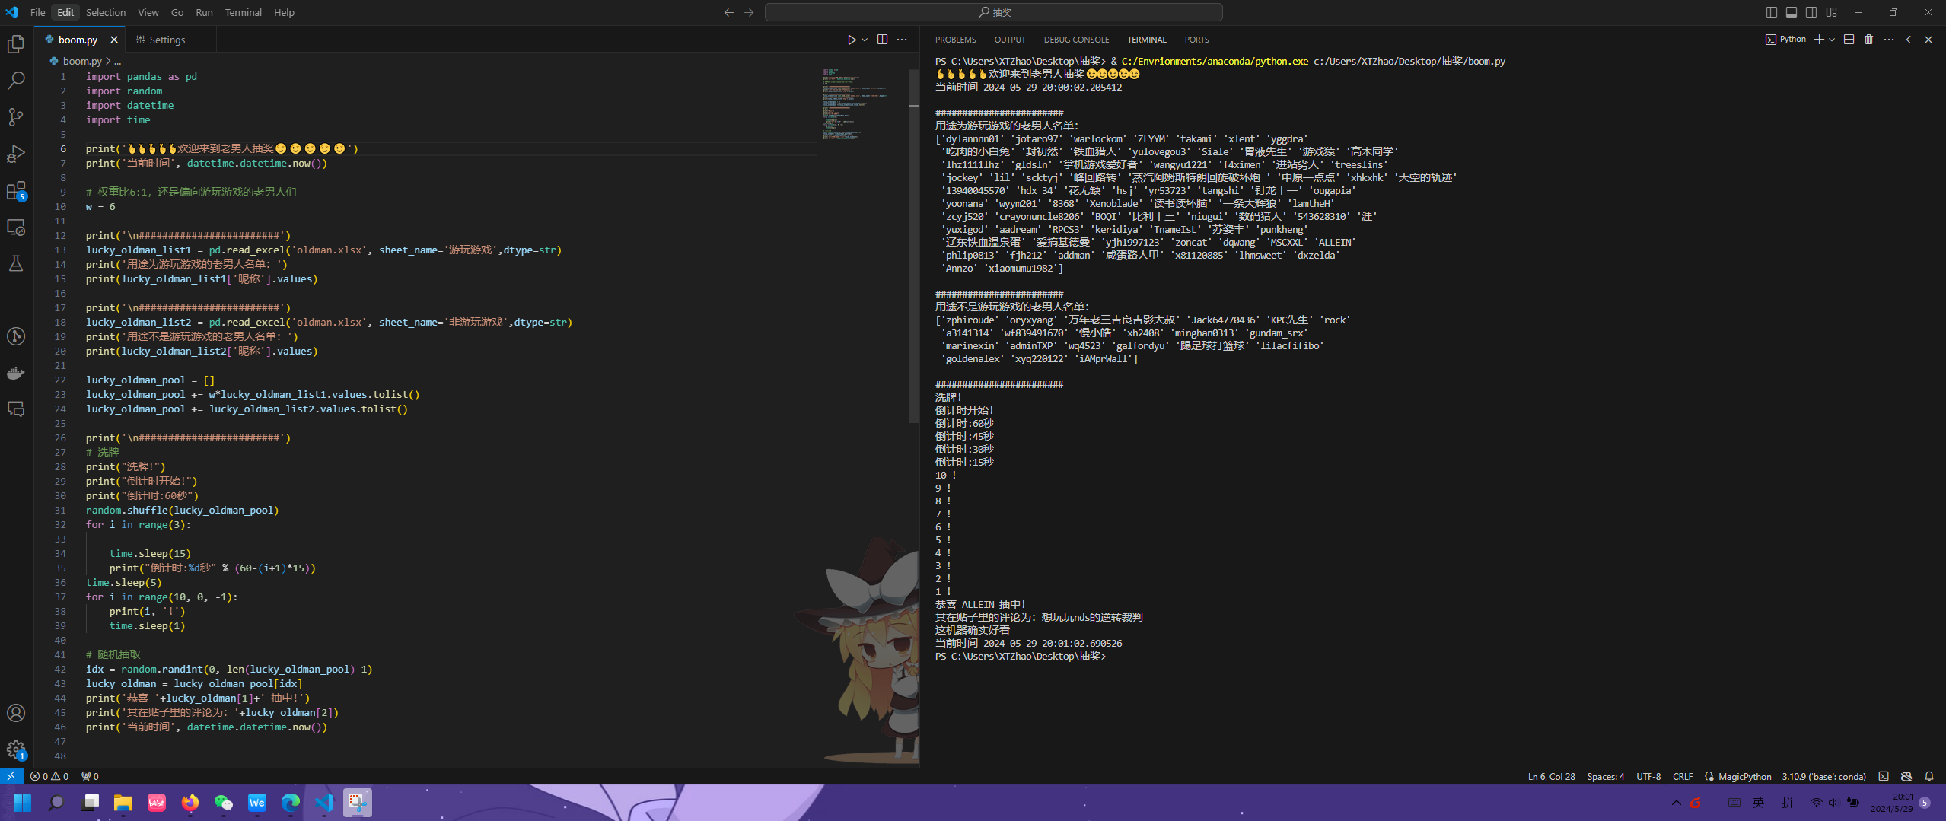
Task: Open Firefox from the taskbar
Action: [190, 803]
